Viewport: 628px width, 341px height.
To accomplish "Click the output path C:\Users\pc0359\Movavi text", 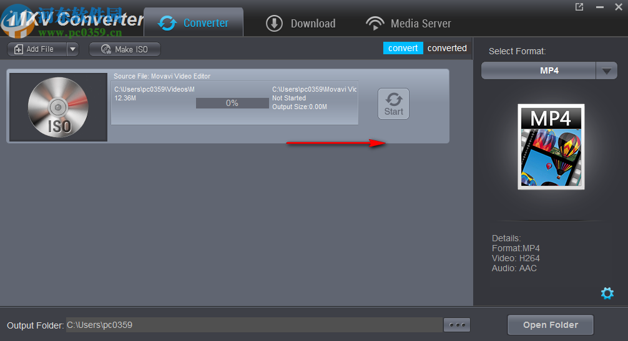I will [x=315, y=89].
